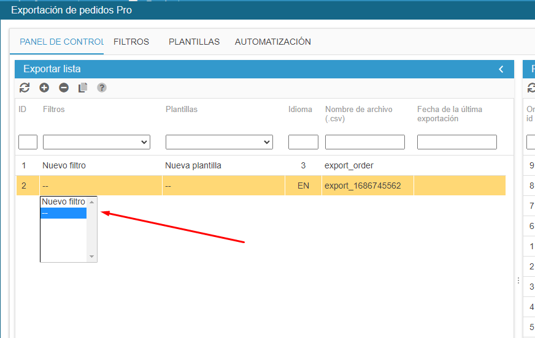Screen dimensions: 535x338
Task: Go to the AUTOMATIZACIÓN tab
Action: tap(273, 42)
